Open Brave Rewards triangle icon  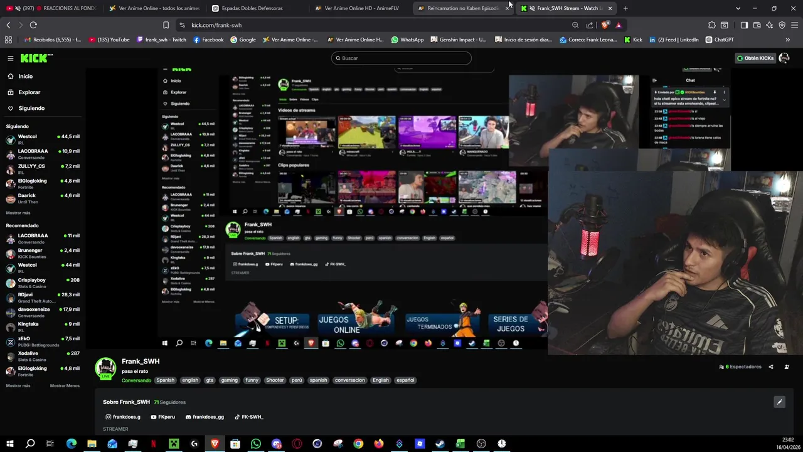619,25
